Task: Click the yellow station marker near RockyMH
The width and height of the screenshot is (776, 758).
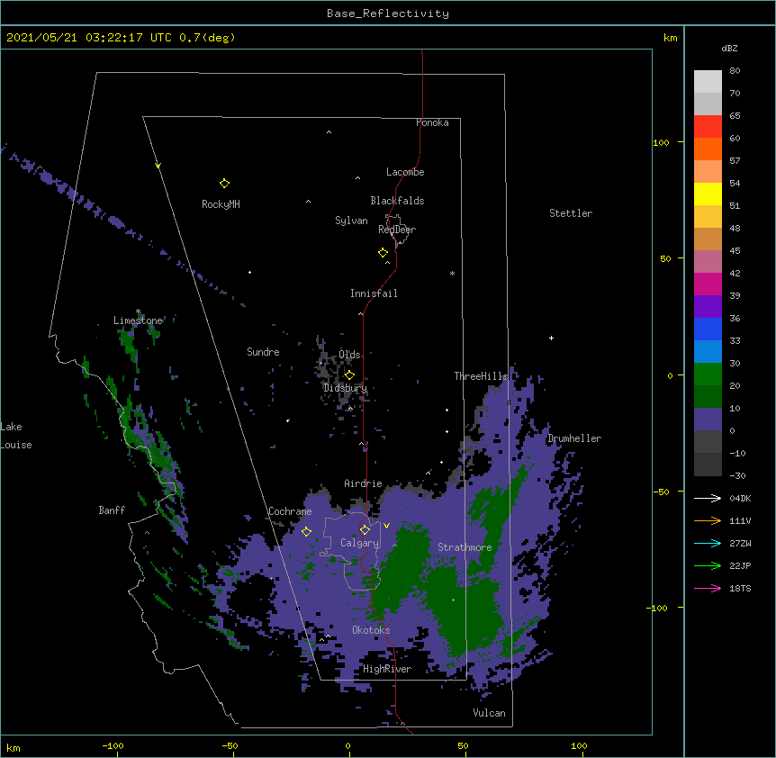Action: [x=224, y=184]
